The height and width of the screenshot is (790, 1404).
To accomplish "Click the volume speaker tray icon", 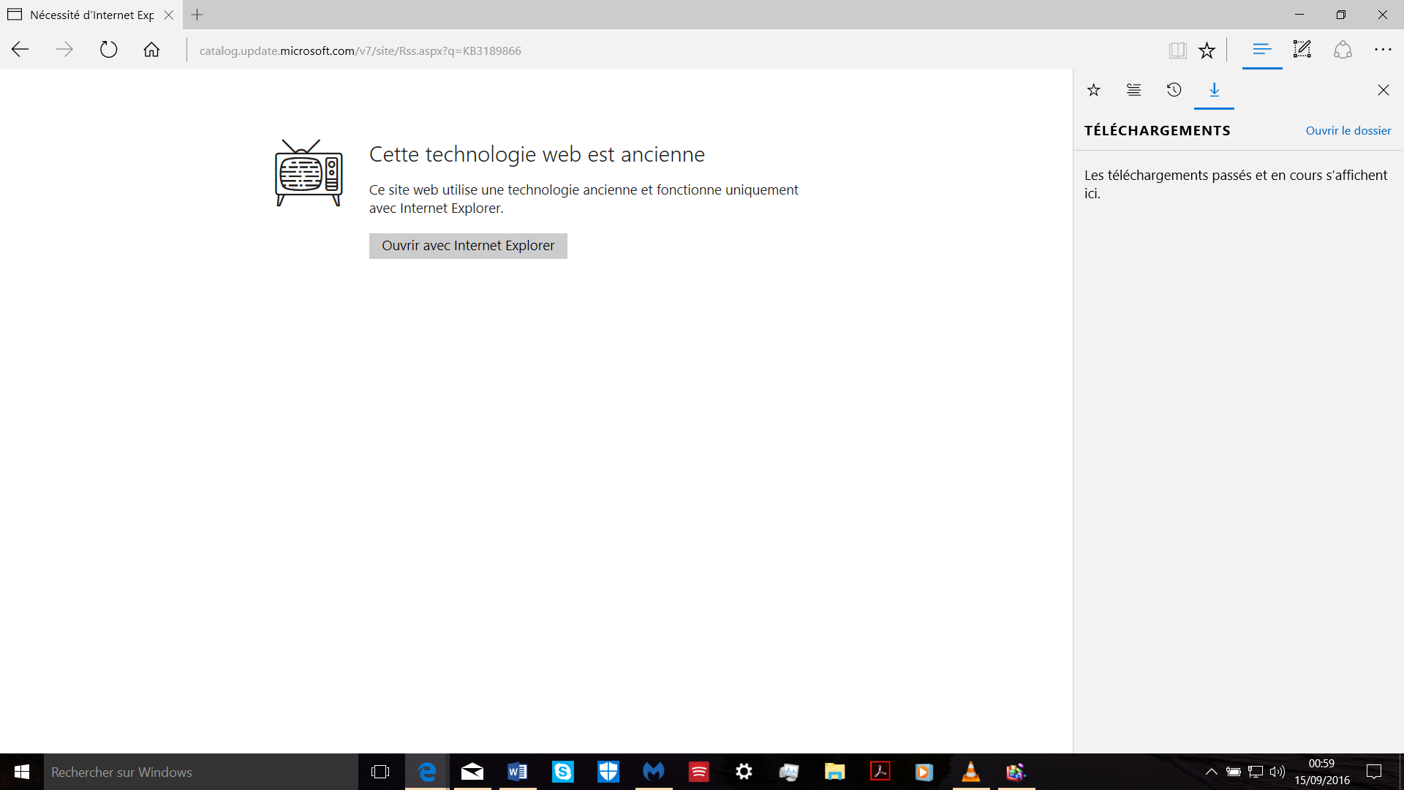I will point(1277,772).
